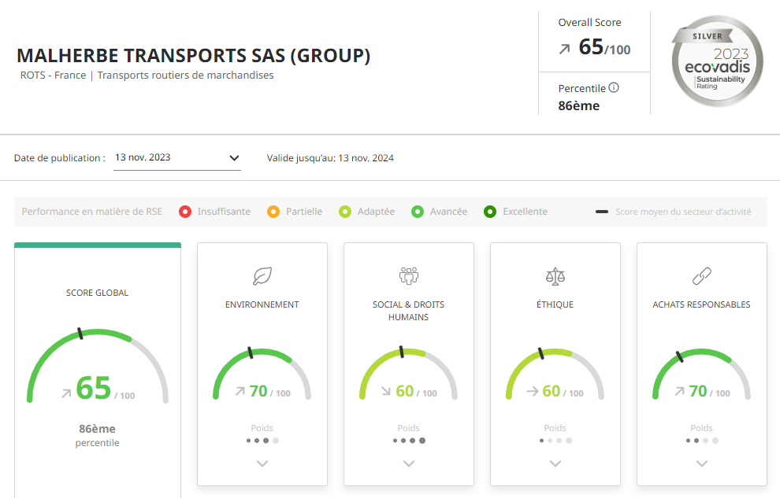The image size is (780, 498).
Task: Click the Percentile info icon
Action: coord(614,88)
